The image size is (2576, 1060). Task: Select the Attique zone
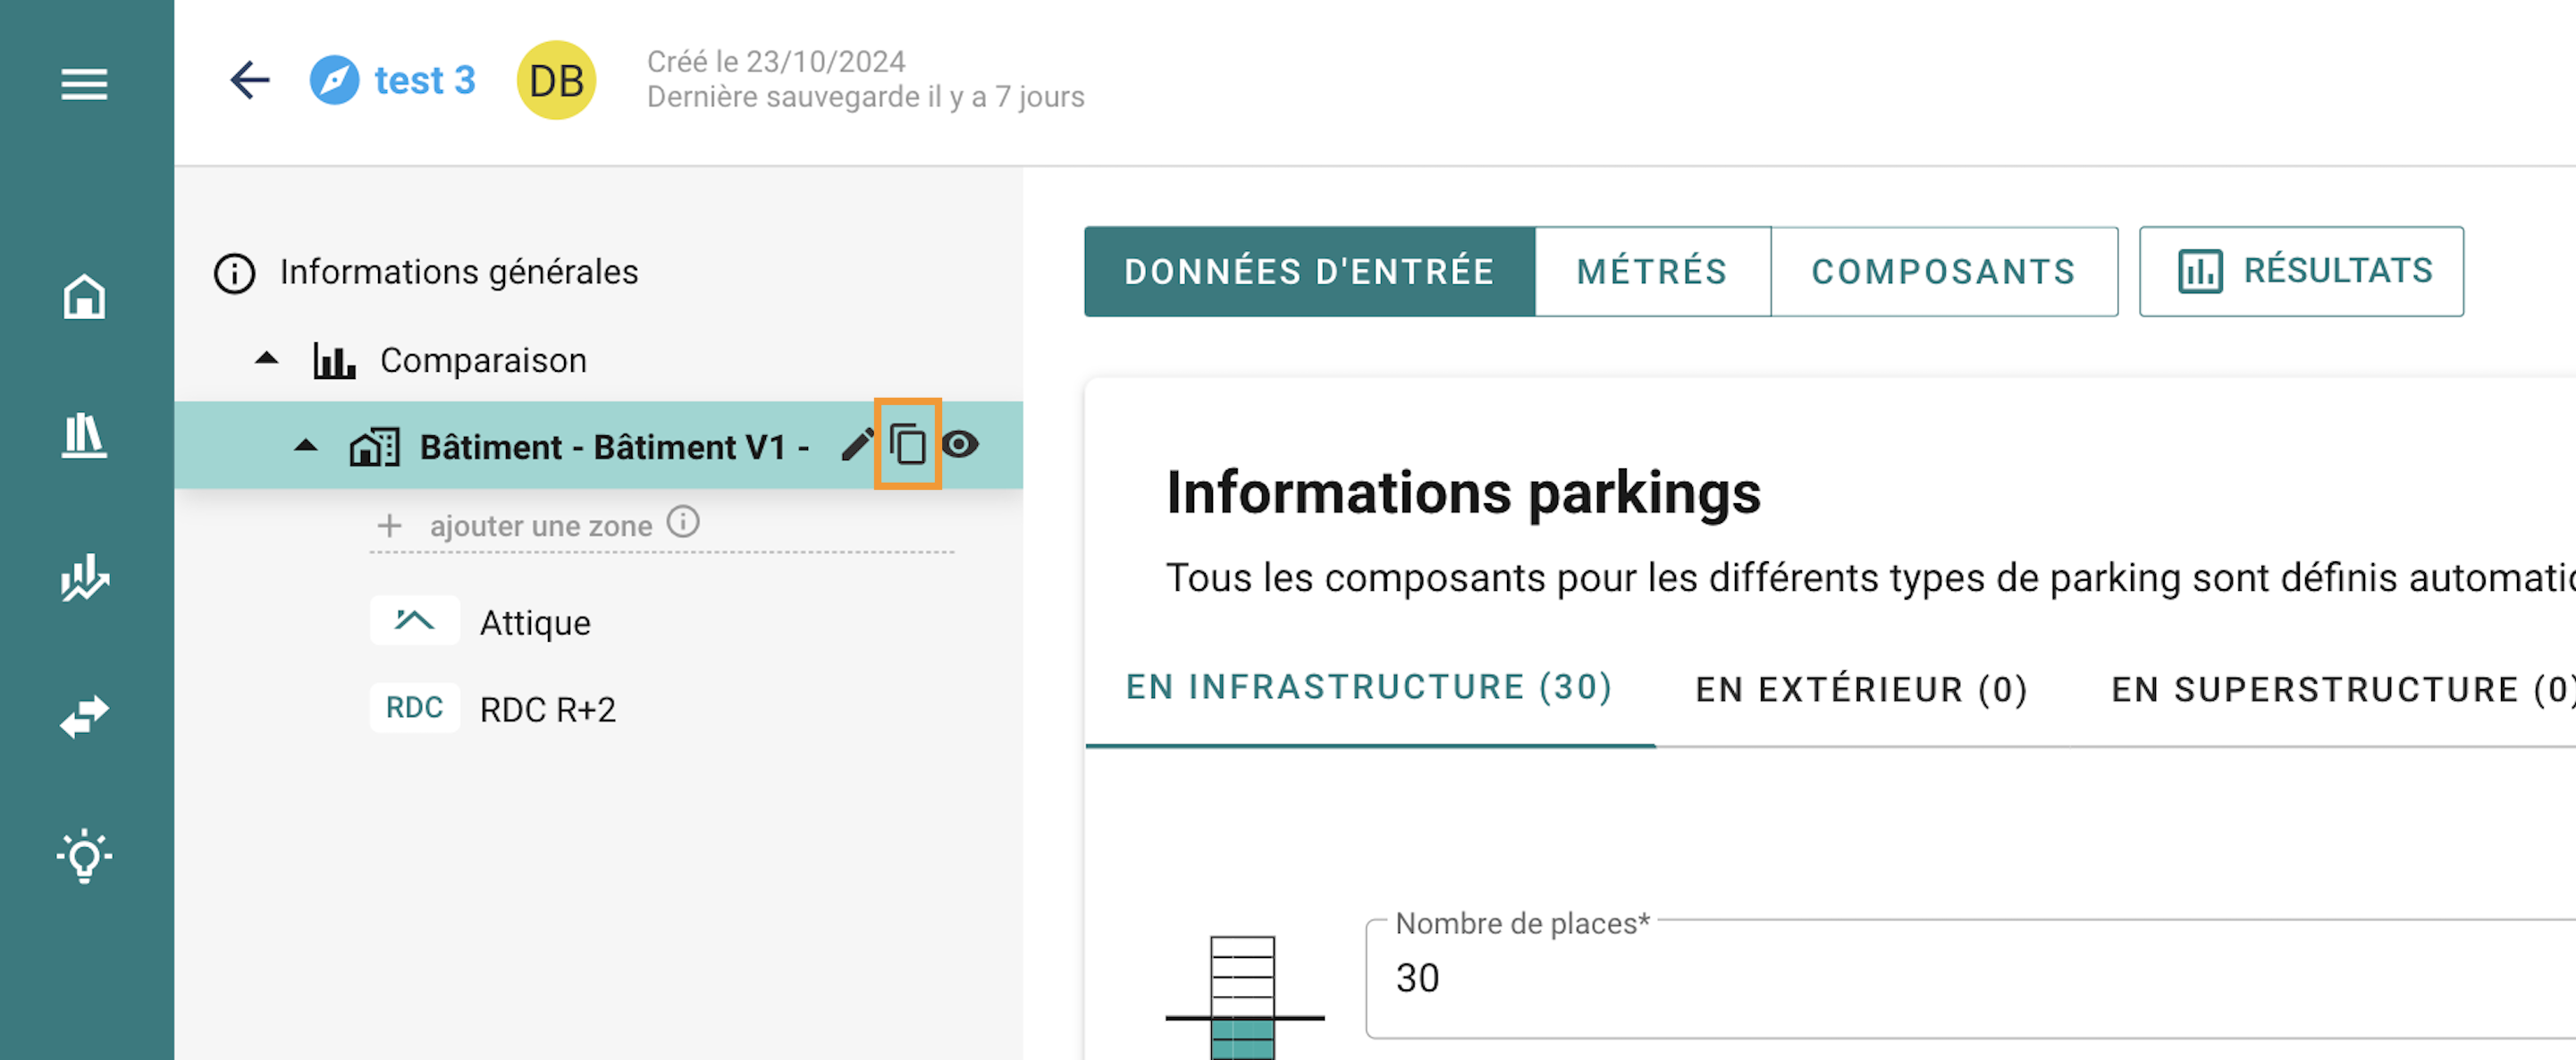point(535,623)
